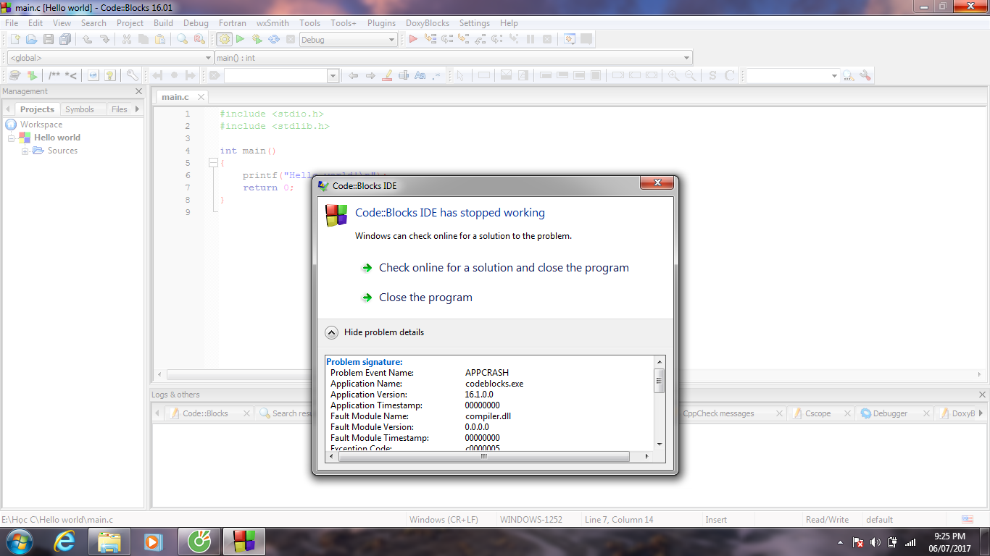The width and height of the screenshot is (990, 556).
Task: Toggle the code fold marker at line 5
Action: pyautogui.click(x=213, y=164)
